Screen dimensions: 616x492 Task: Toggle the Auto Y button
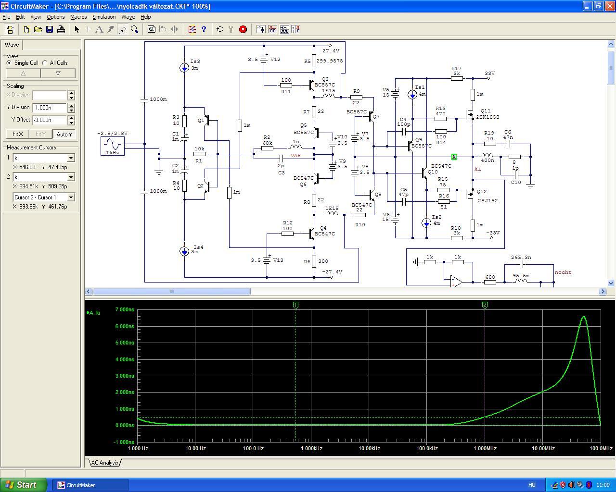(64, 134)
